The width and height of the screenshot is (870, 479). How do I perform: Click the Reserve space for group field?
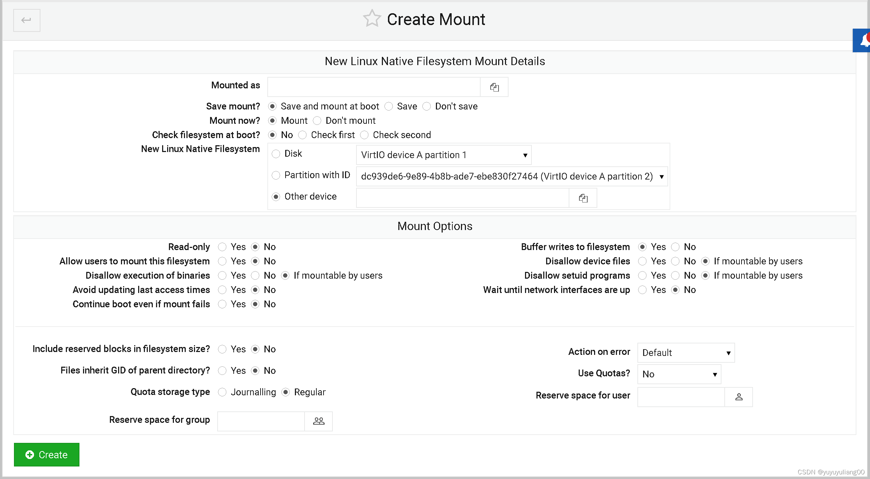point(261,421)
